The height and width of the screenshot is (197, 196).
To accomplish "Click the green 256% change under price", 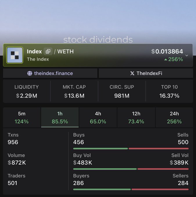I will coord(174,59).
